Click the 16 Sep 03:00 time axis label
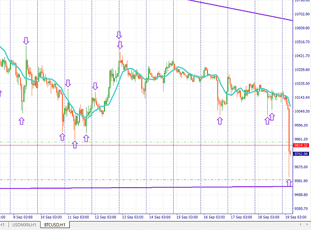Image resolution: width=311 pixels, height=230 pixels. tap(214, 217)
